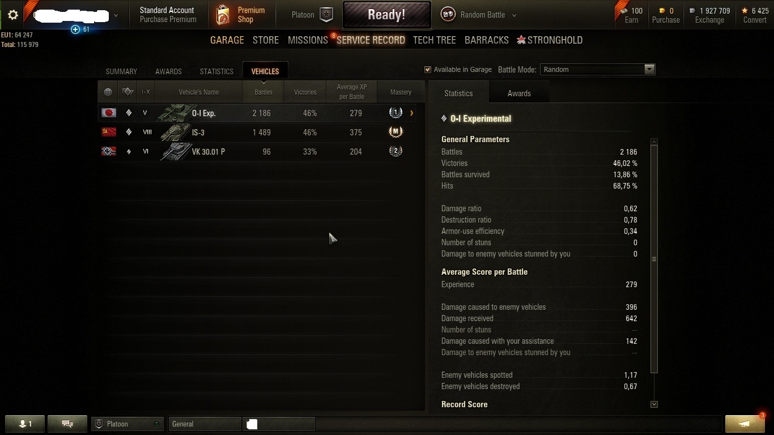Select the VK 30.01 P vehicle row
The width and height of the screenshot is (774, 435).
pyautogui.click(x=261, y=151)
